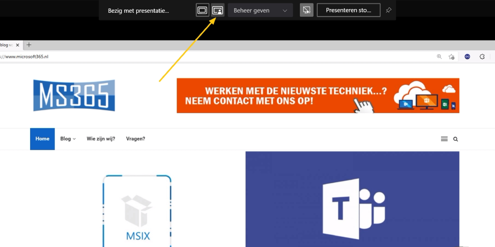Close the current blog browser tab
The width and height of the screenshot is (495, 247).
pyautogui.click(x=18, y=45)
